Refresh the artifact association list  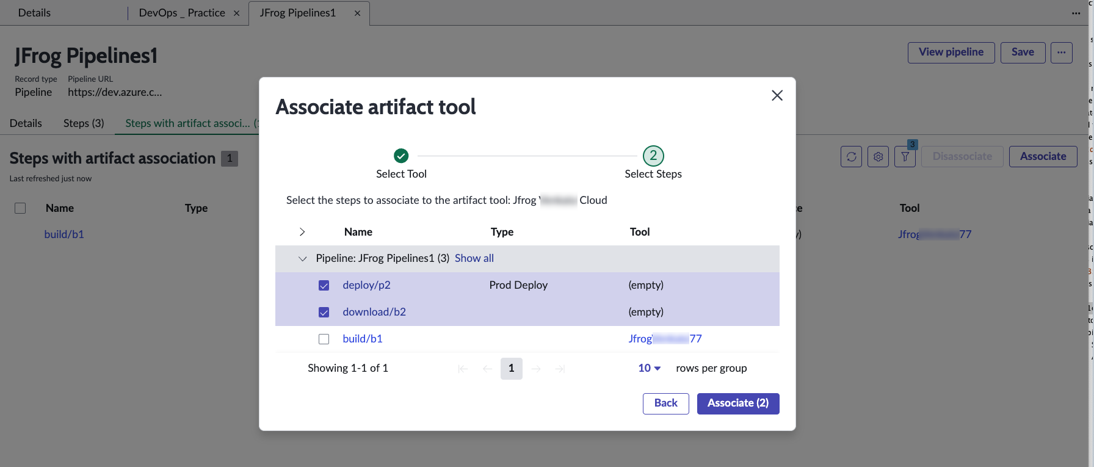[851, 157]
